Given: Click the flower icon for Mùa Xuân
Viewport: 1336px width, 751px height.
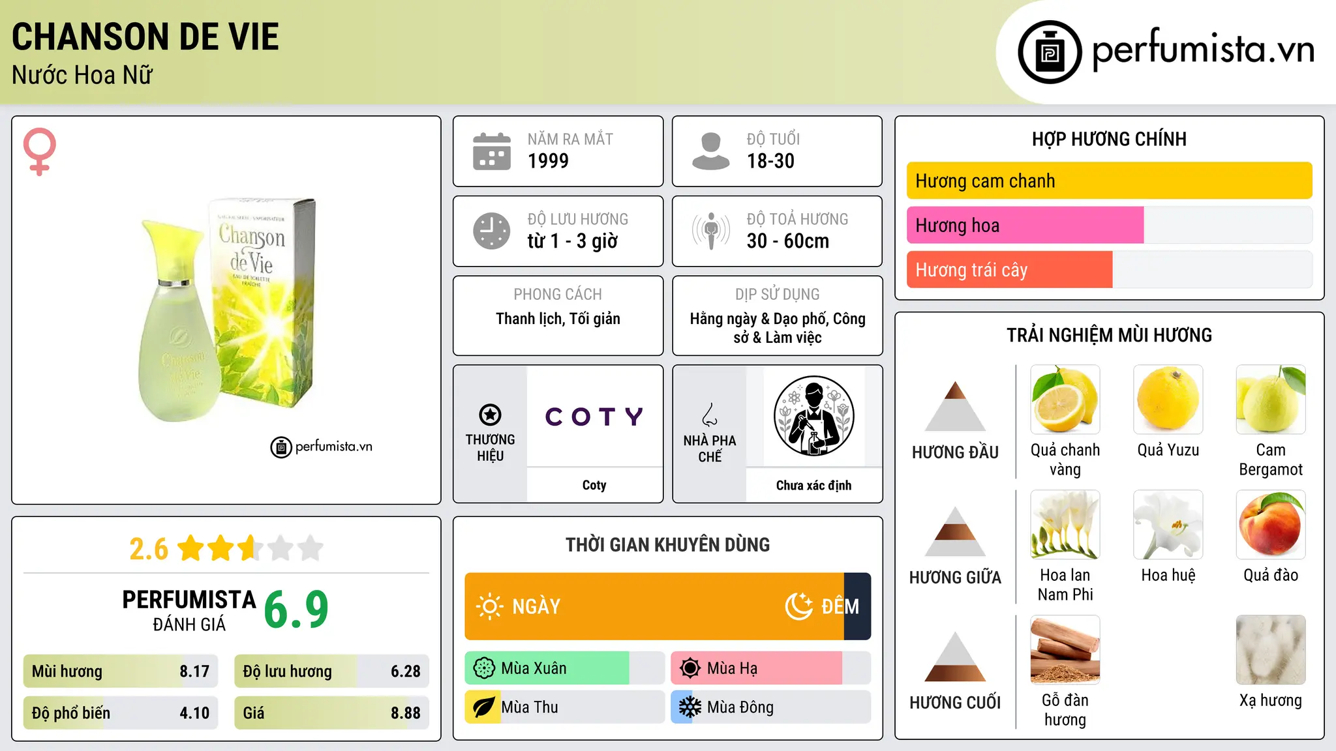Looking at the screenshot, I should (x=484, y=668).
